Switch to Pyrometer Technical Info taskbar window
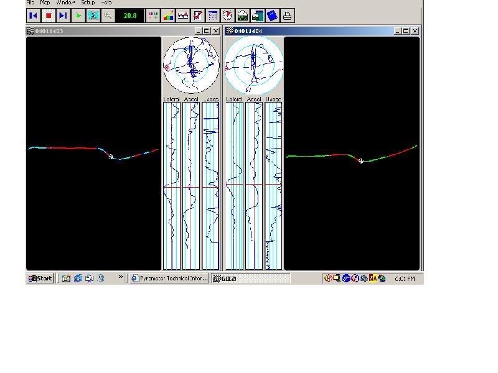 169,279
